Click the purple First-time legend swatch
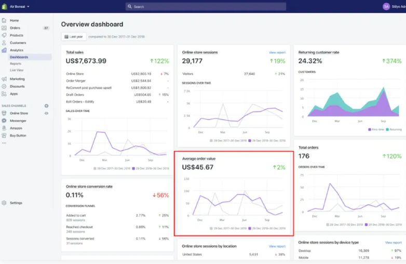The image size is (406, 264). (x=370, y=129)
